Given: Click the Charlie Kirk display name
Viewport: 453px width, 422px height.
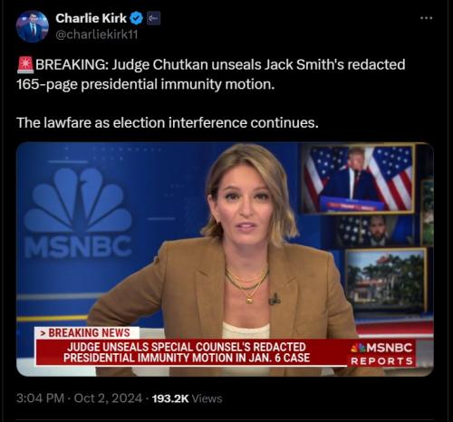Looking at the screenshot, I should pos(91,18).
